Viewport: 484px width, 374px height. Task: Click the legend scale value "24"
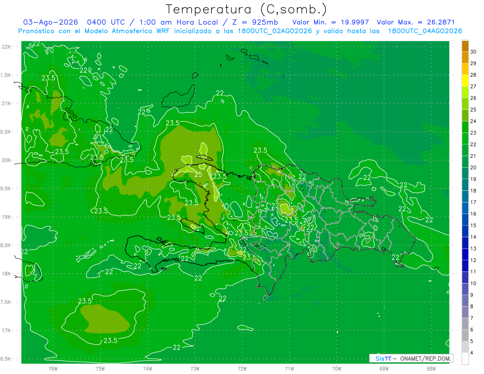(x=474, y=121)
